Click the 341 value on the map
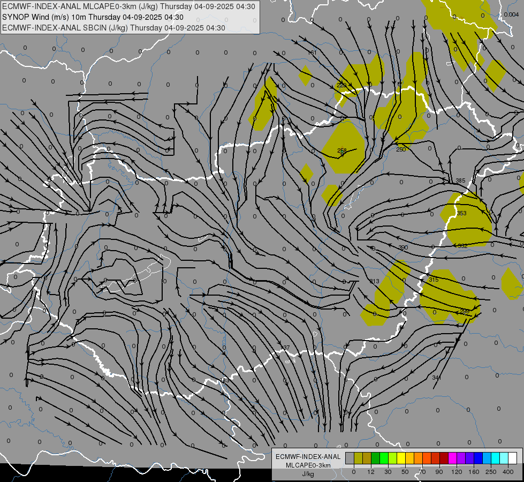 pos(436,378)
